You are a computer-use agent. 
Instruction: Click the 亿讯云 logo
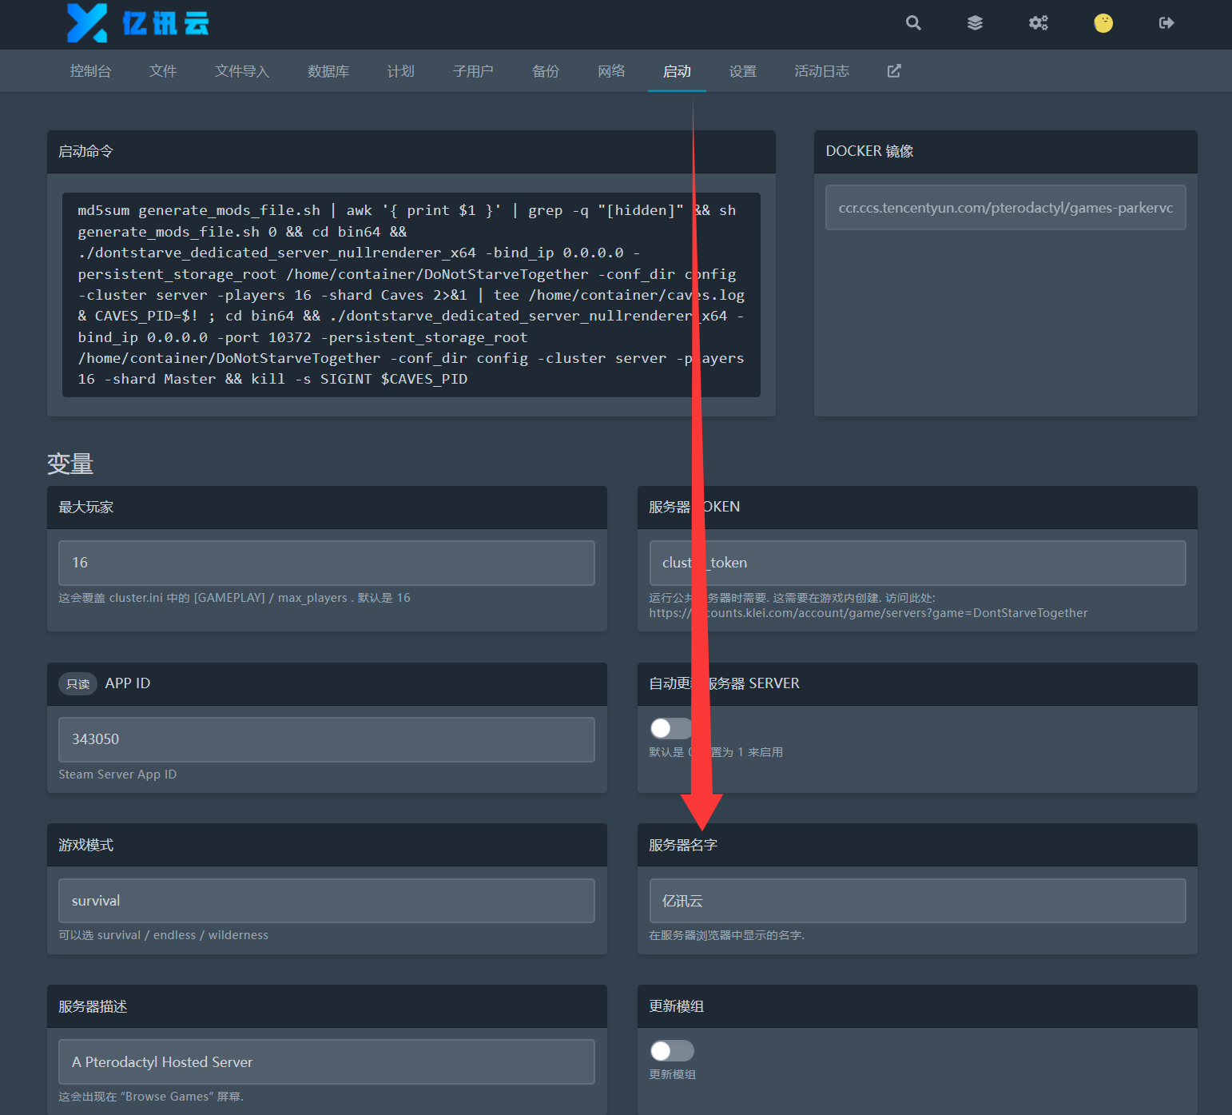137,23
